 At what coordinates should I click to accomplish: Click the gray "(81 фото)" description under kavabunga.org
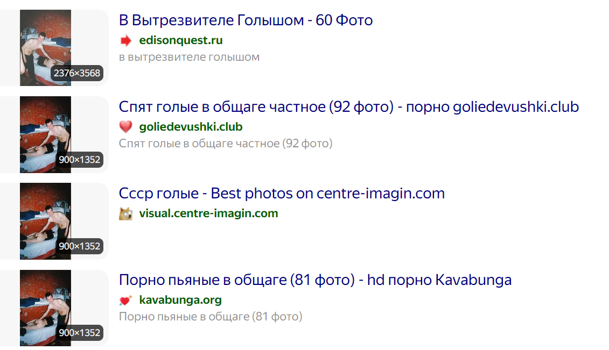(x=211, y=316)
